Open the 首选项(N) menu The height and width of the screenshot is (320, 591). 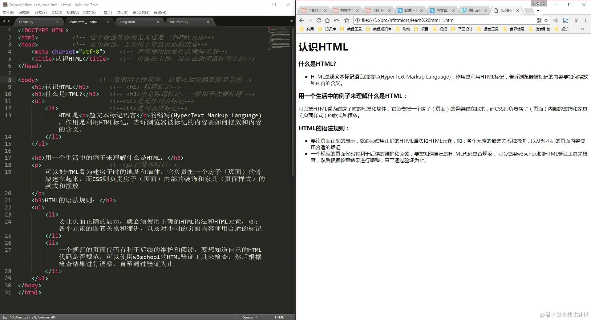(x=141, y=13)
